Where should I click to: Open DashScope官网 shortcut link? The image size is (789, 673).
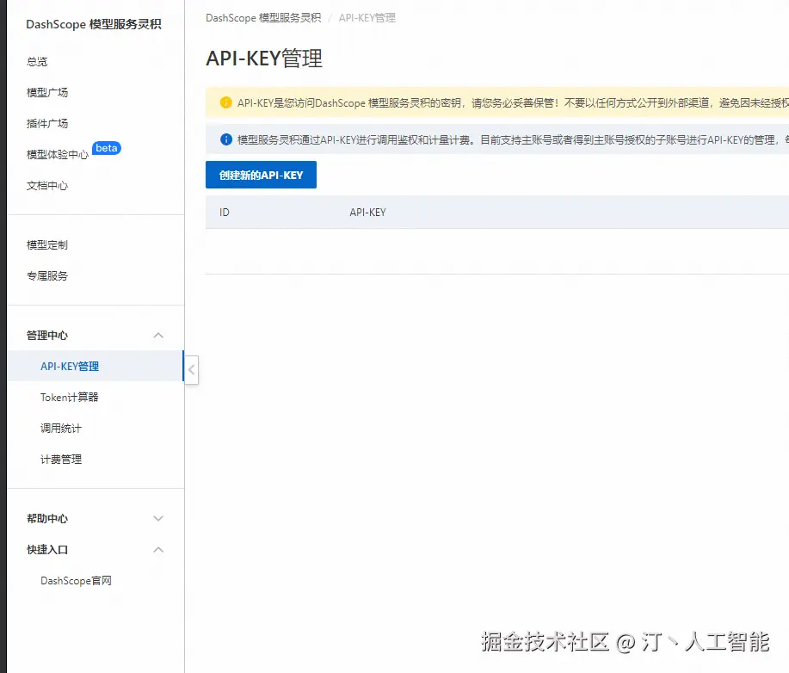76,581
